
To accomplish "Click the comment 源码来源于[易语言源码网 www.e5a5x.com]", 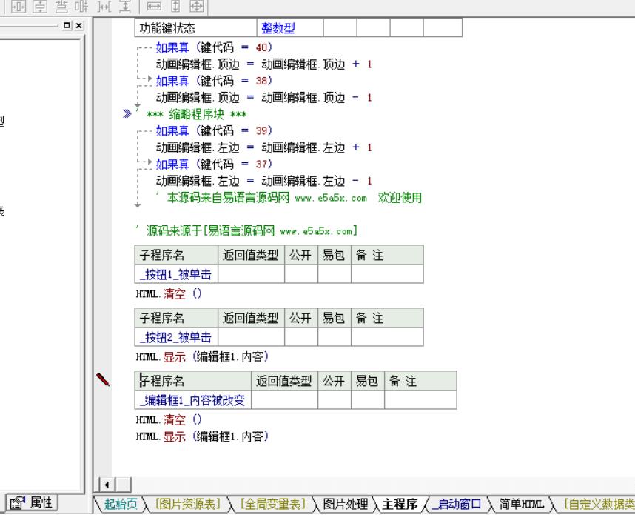I will [x=247, y=230].
